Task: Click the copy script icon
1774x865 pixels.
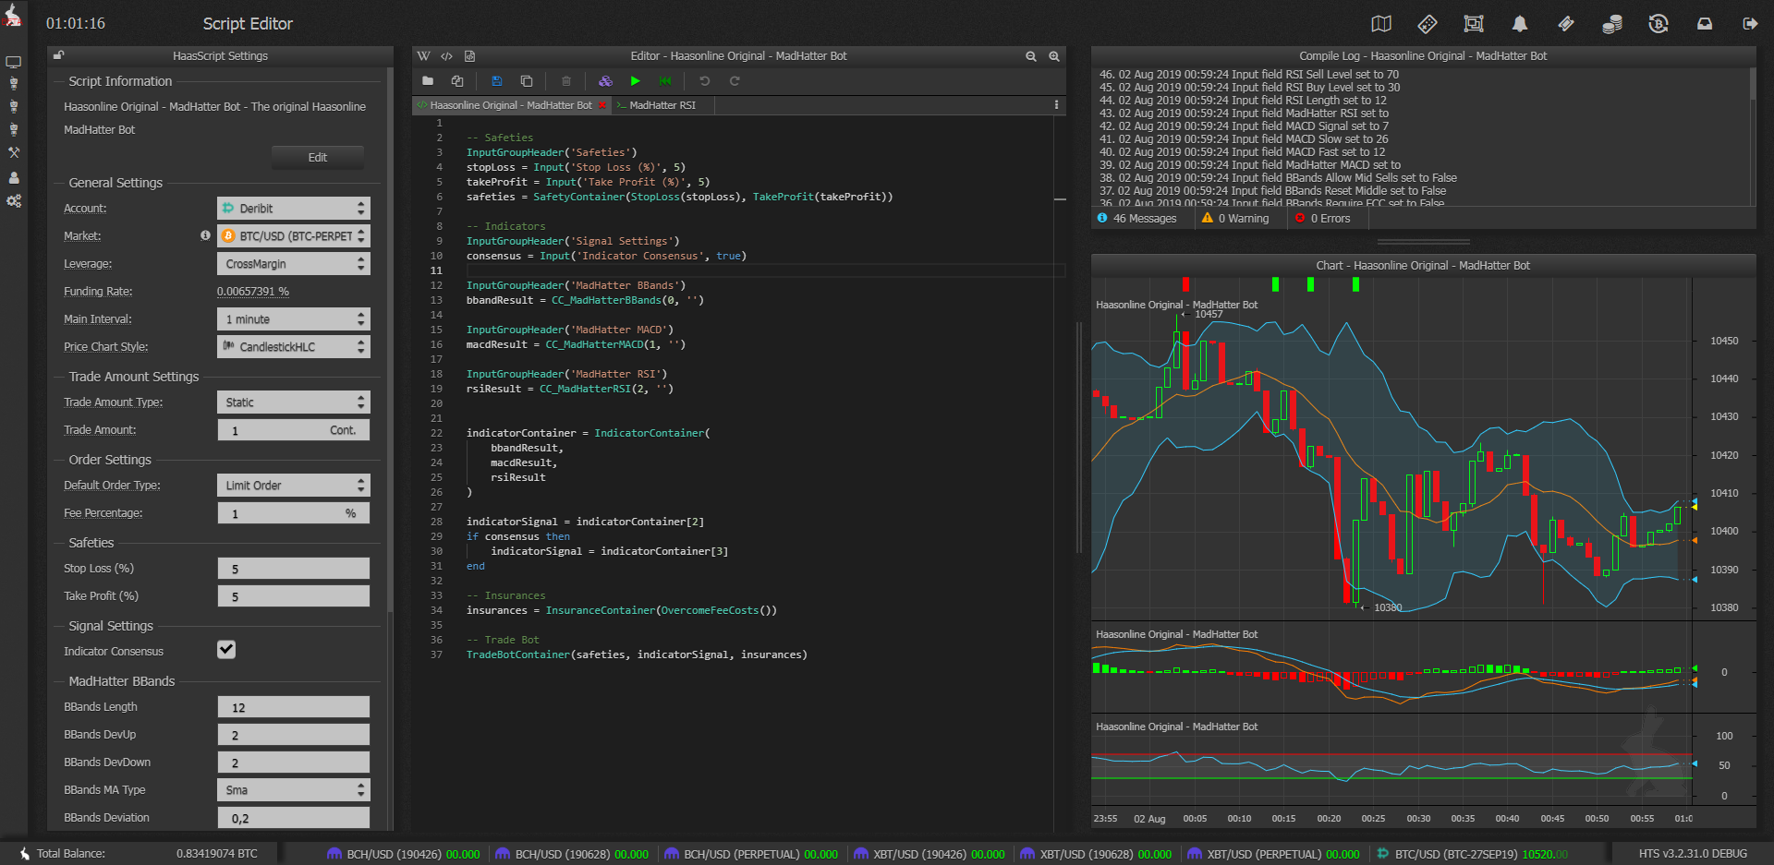Action: coord(527,81)
